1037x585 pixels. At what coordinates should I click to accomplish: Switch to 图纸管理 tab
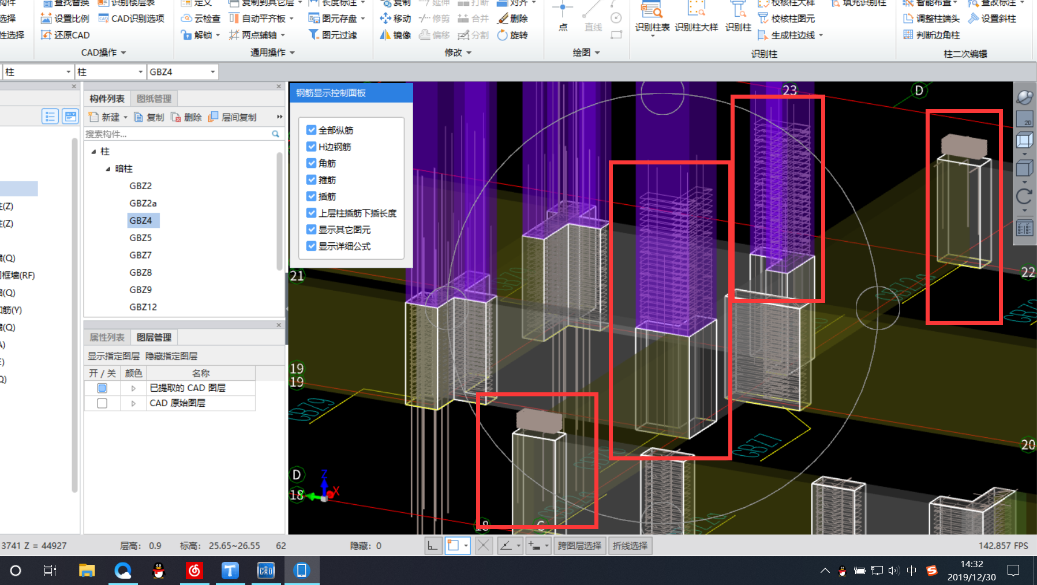click(x=154, y=99)
